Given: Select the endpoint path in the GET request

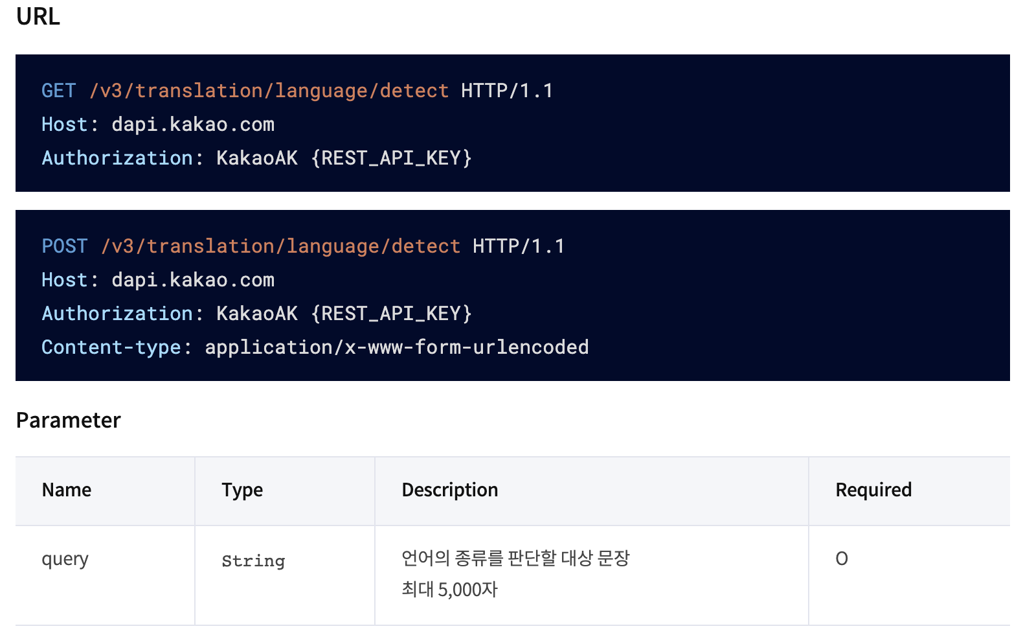Looking at the screenshot, I should tap(269, 91).
